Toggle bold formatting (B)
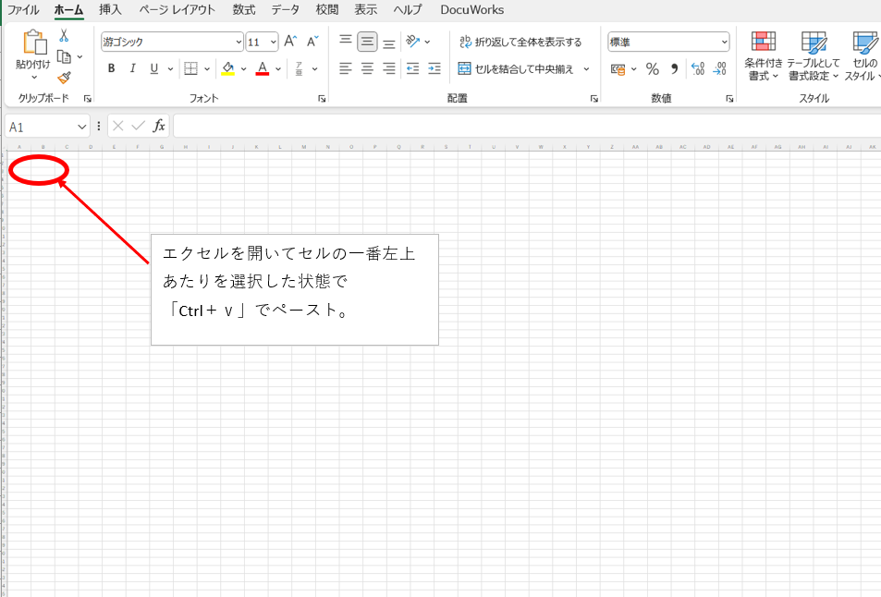The width and height of the screenshot is (881, 597). coord(111,68)
